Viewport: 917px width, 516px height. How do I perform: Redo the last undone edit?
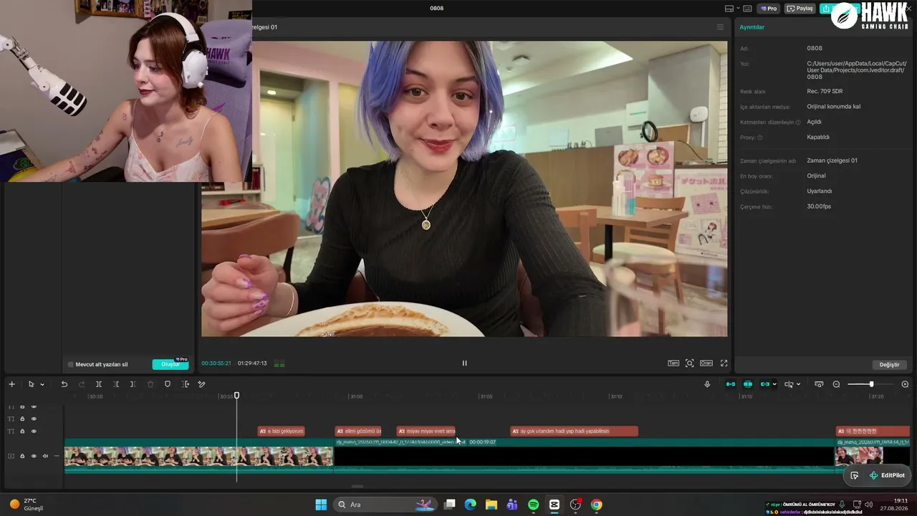81,384
